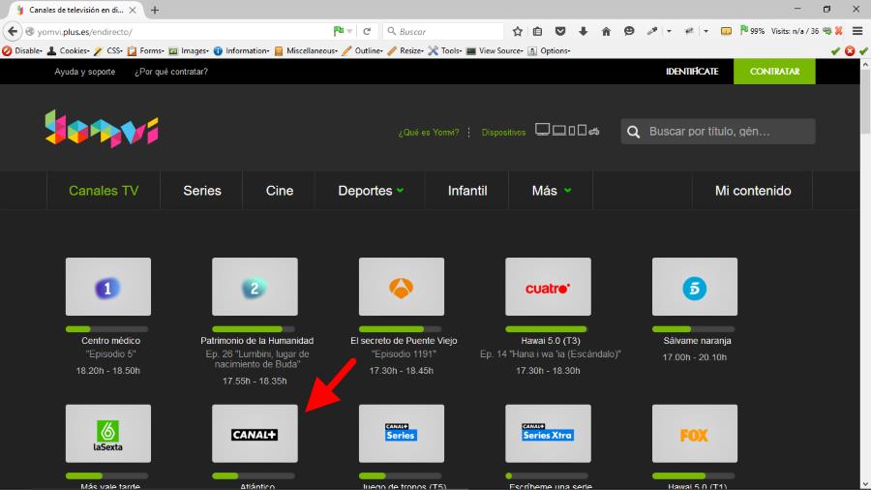Open the La 1 channel tile
The image size is (871, 490).
pos(108,287)
